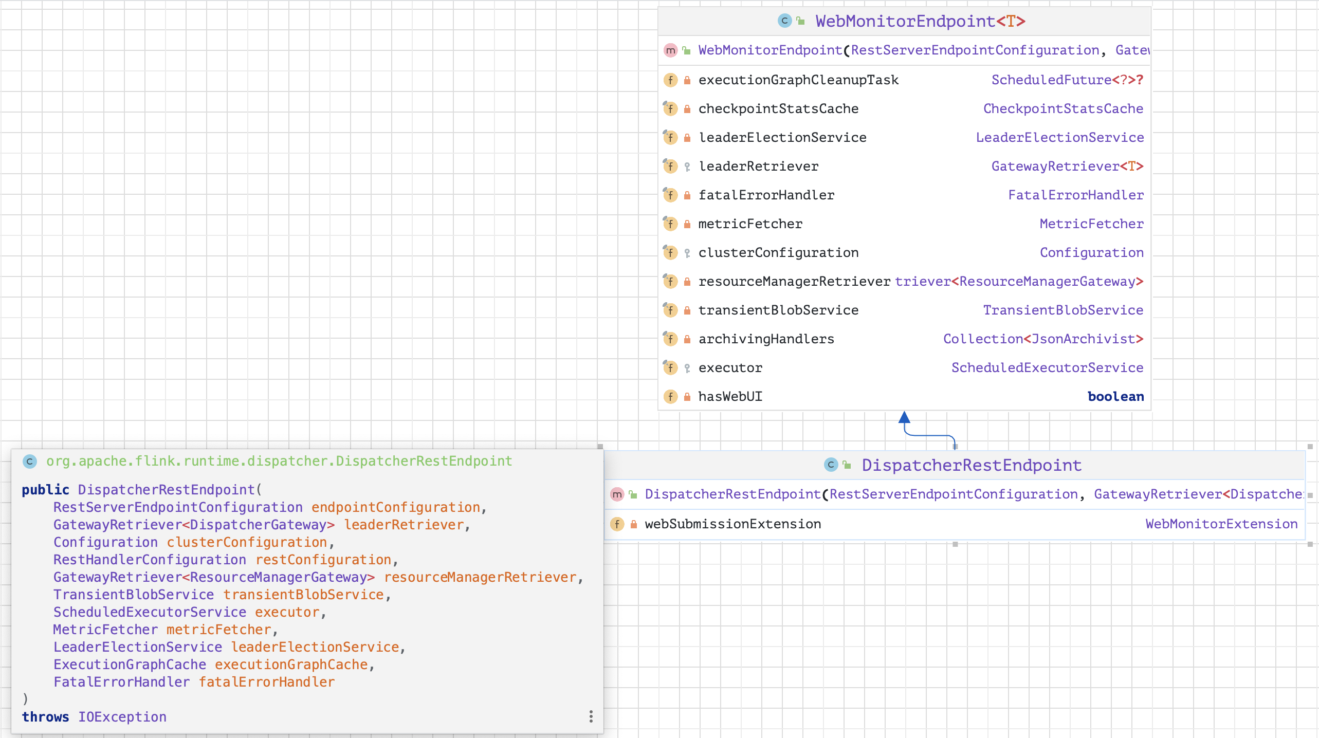Select the DispatcherRestEndpoint constructor row in diagram
Image resolution: width=1319 pixels, height=738 pixels.
click(955, 494)
